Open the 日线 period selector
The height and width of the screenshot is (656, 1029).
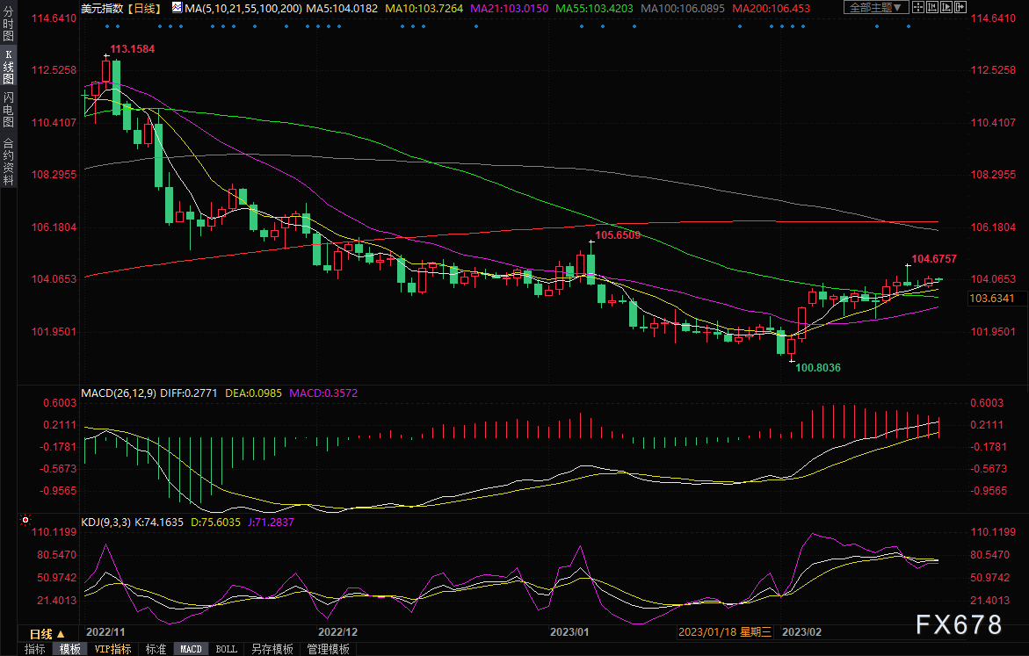(x=47, y=634)
